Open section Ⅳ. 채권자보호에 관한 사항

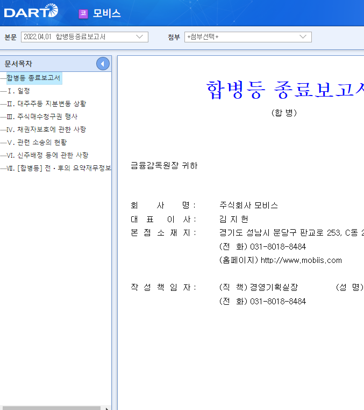tap(46, 129)
